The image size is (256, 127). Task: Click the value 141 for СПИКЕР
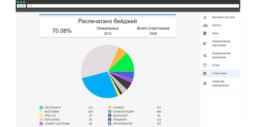click(x=159, y=108)
